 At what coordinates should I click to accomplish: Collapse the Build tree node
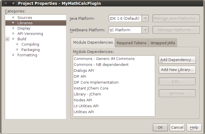pos(7,39)
